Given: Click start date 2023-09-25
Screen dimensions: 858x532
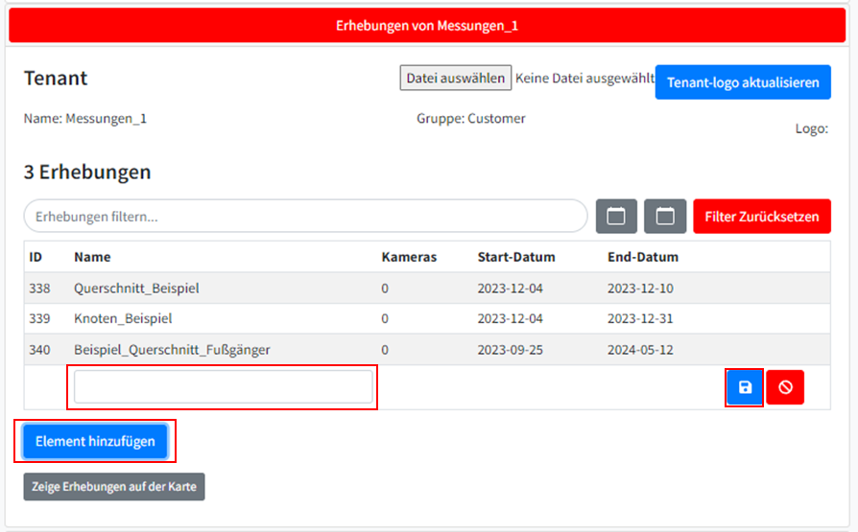Looking at the screenshot, I should (510, 349).
